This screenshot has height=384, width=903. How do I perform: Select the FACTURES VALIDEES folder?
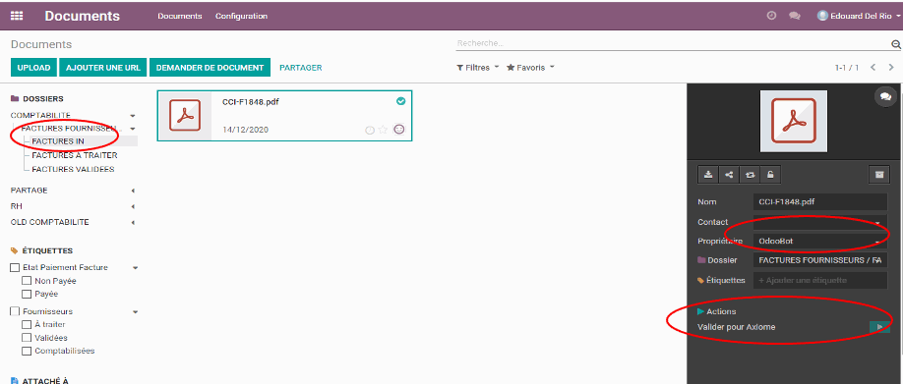tap(73, 170)
